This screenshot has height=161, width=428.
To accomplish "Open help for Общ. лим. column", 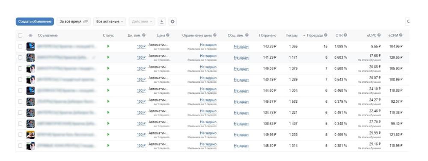I will [247, 35].
